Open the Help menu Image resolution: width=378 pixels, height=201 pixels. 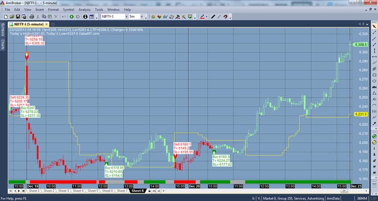127,10
